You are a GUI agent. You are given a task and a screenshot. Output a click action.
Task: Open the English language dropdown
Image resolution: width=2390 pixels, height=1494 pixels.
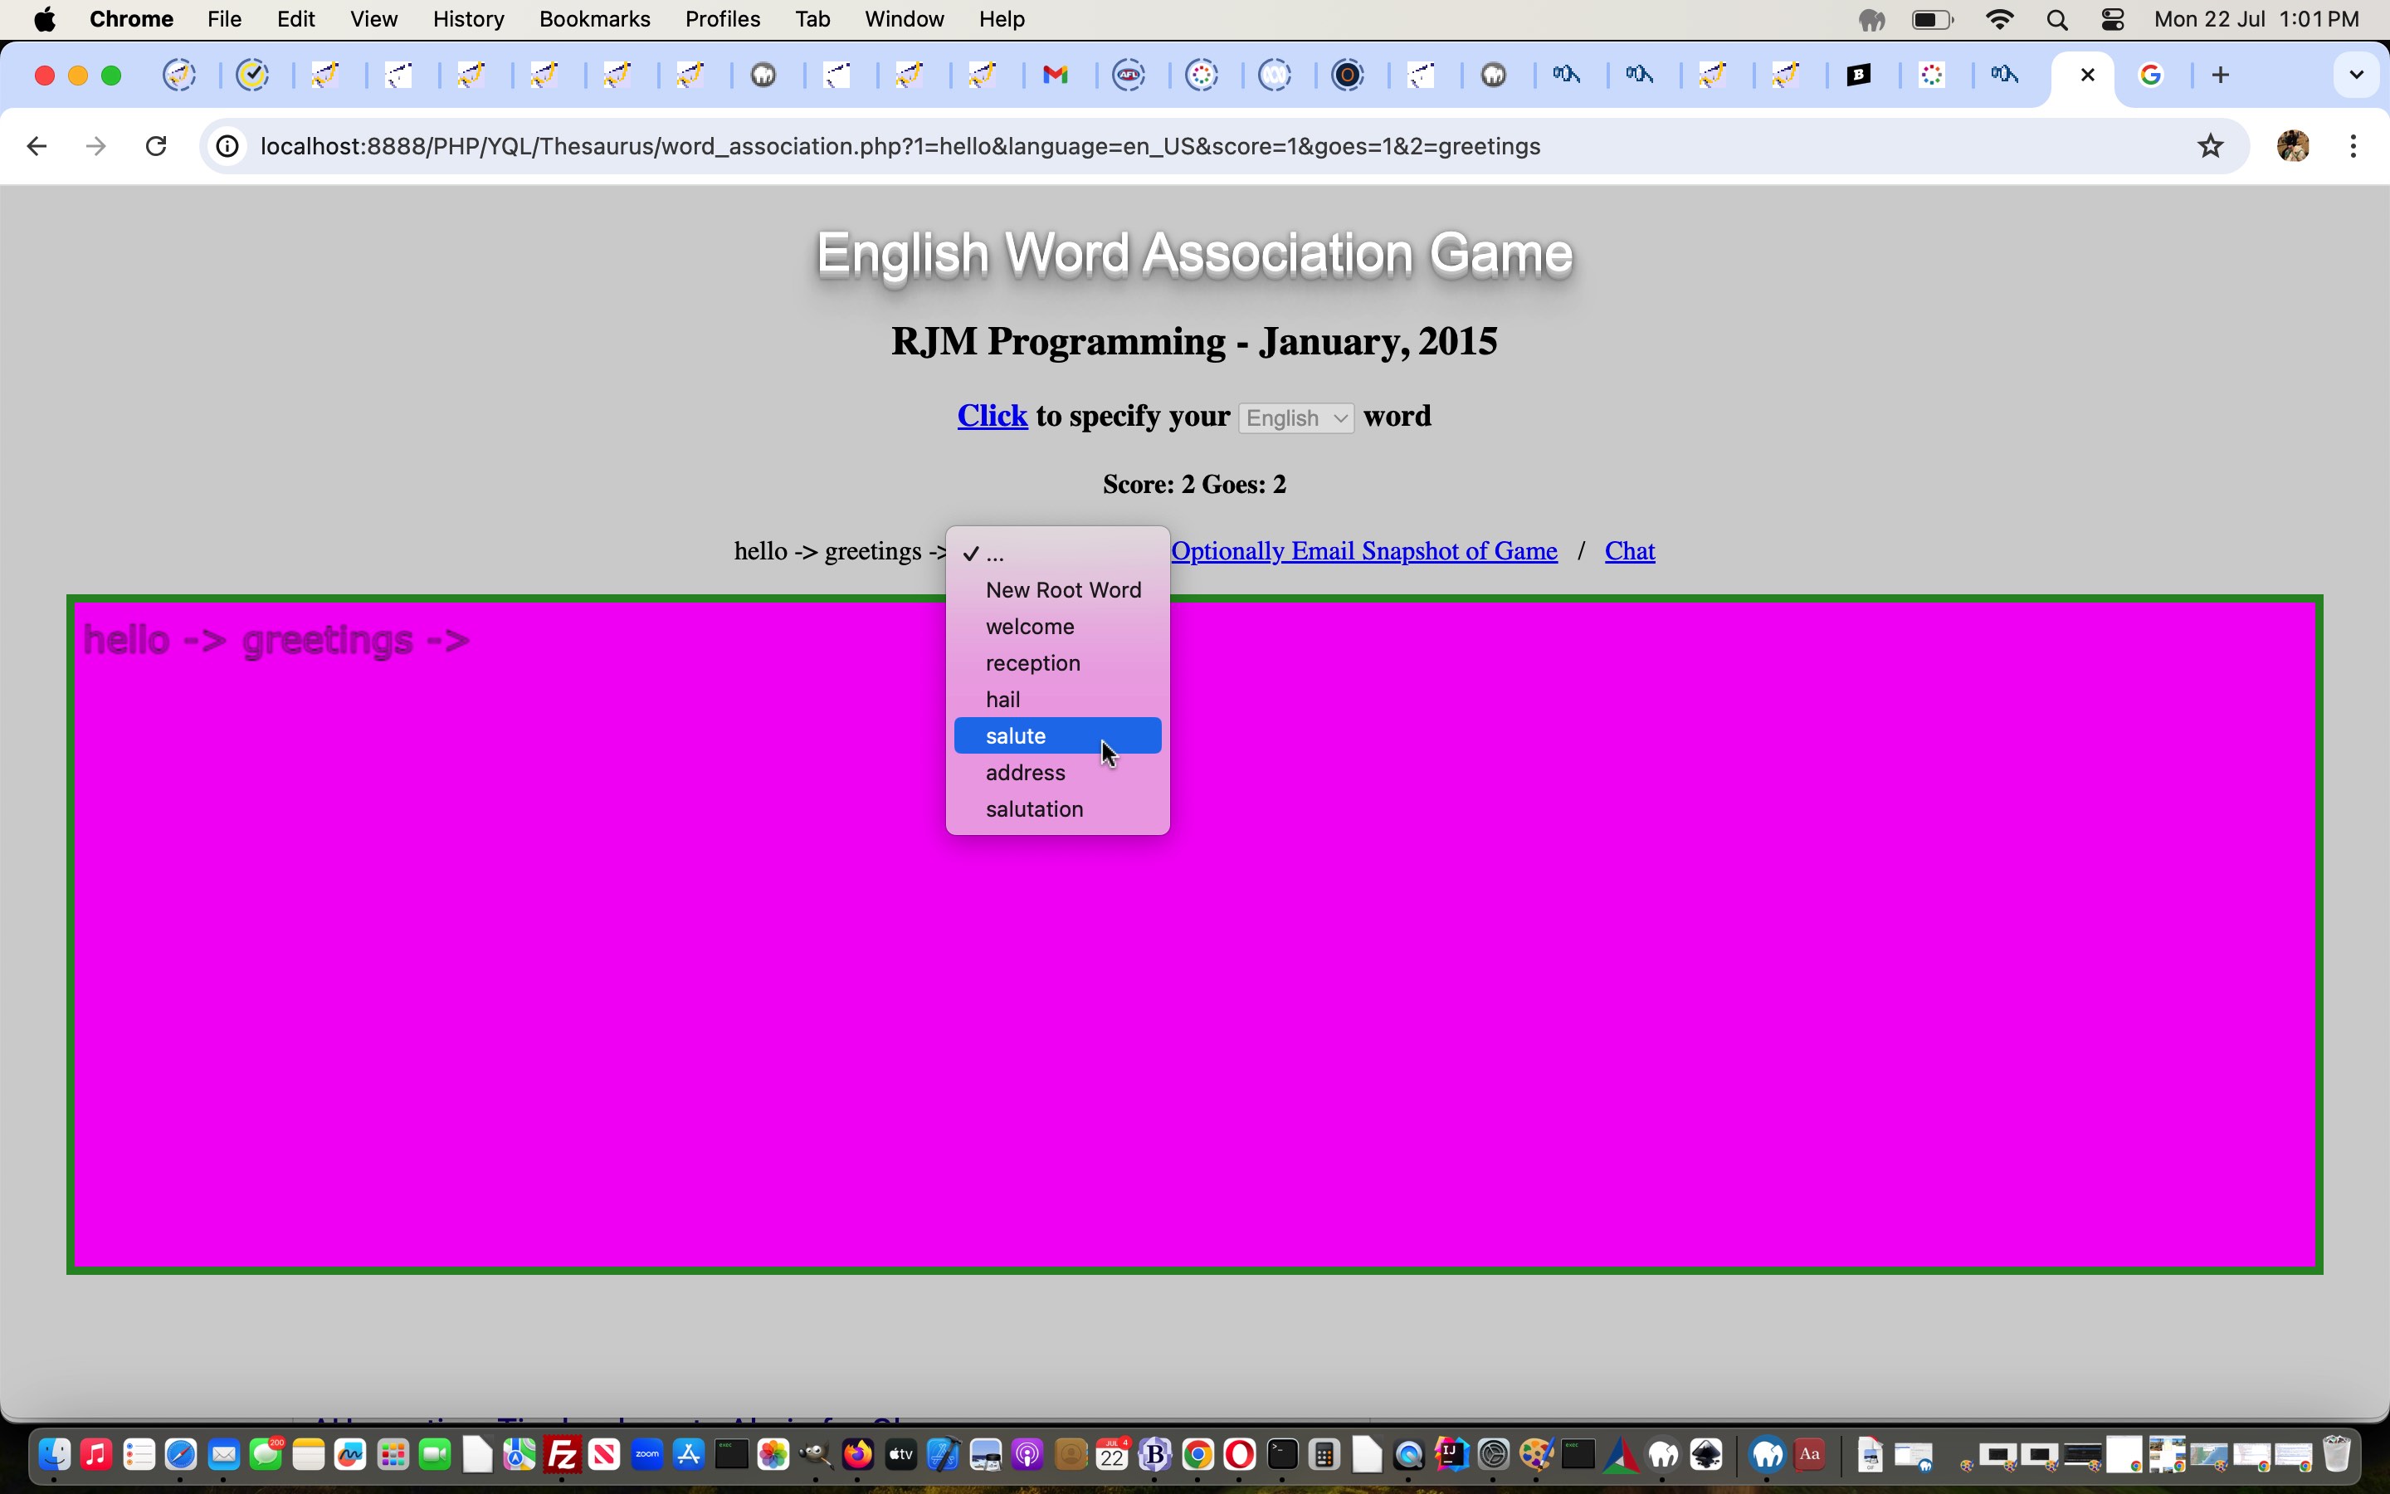tap(1297, 418)
